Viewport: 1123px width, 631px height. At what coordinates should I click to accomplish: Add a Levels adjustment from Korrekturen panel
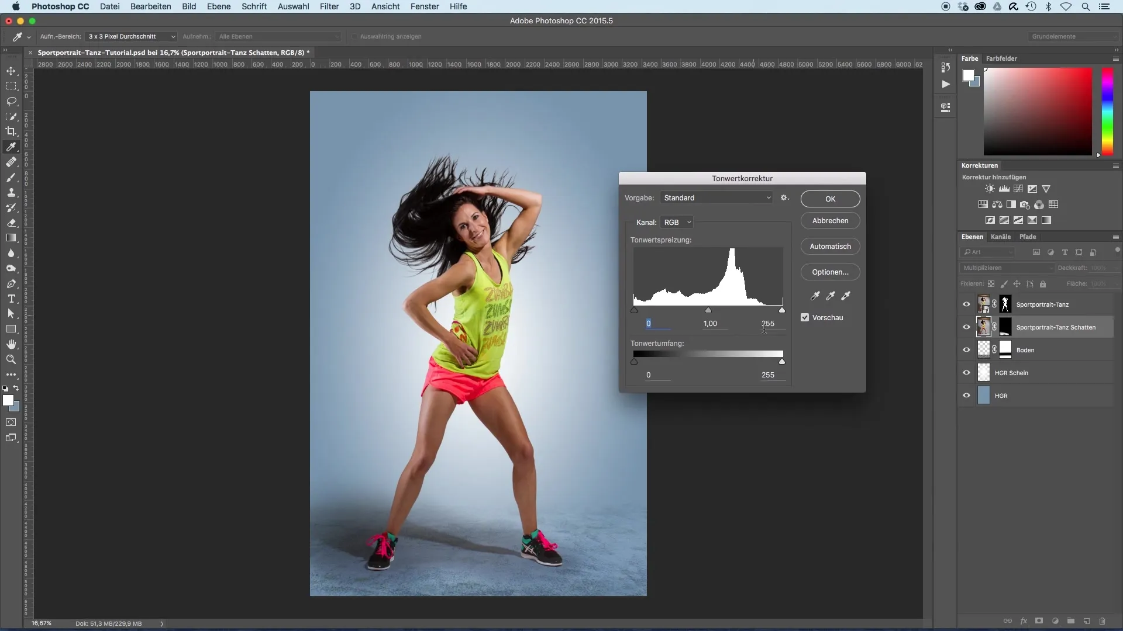click(1004, 189)
